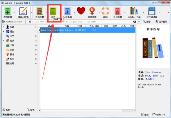The height and width of the screenshot is (118, 171).
Task: Open the search history dropdown arrow
Action: 139,22
